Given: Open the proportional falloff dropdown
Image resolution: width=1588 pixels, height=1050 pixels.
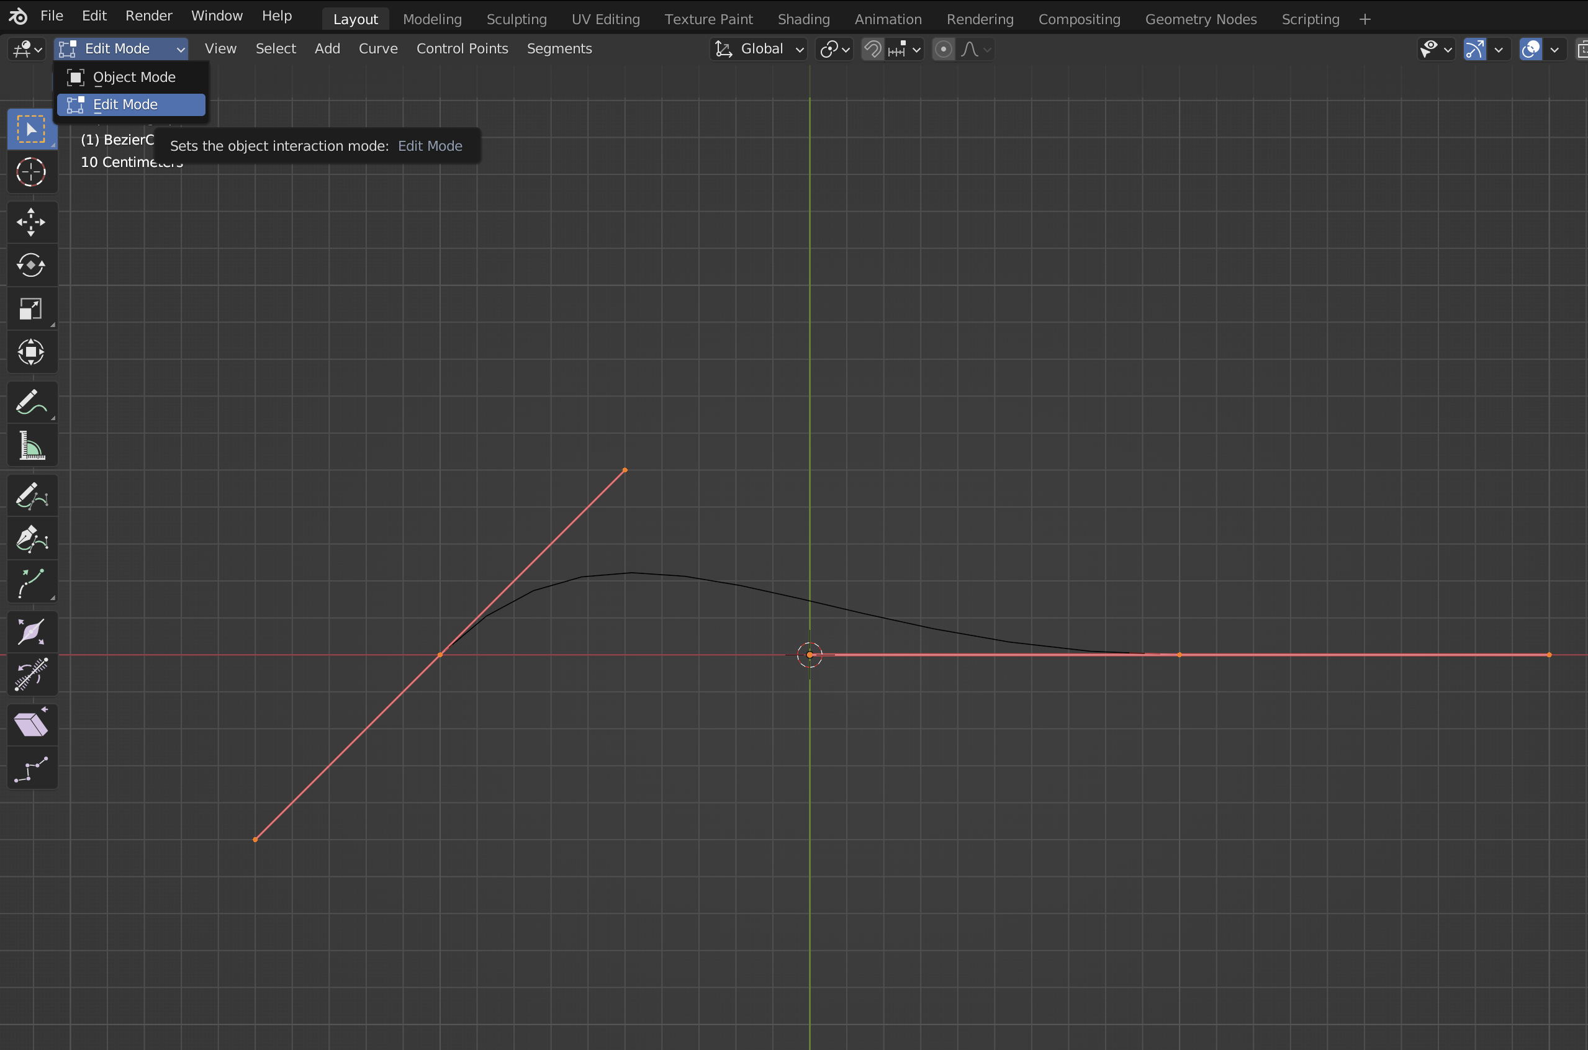Looking at the screenshot, I should (975, 49).
